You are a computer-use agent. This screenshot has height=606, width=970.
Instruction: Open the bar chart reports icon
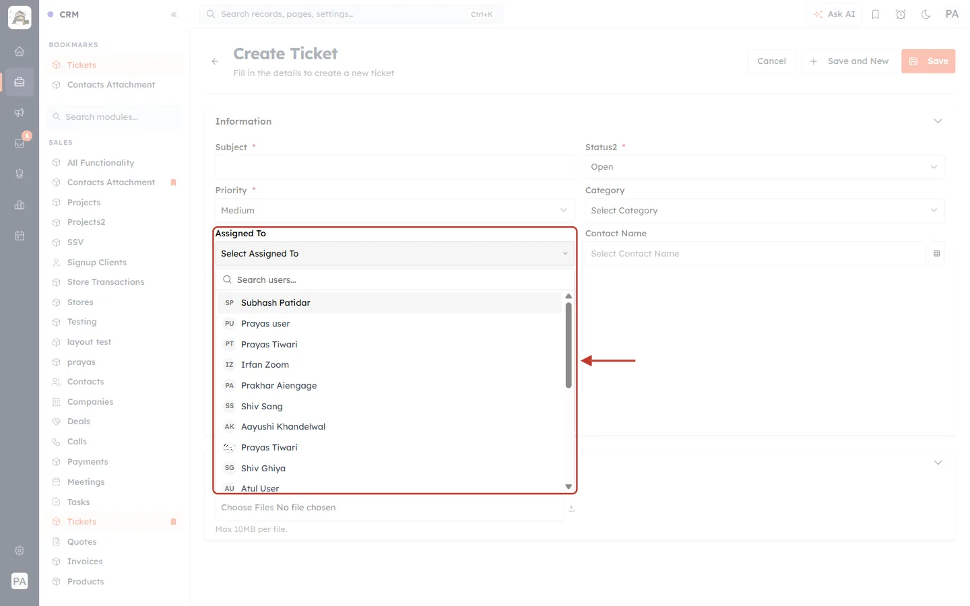(x=20, y=205)
